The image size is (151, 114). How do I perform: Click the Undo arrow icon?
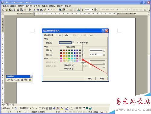49,10
